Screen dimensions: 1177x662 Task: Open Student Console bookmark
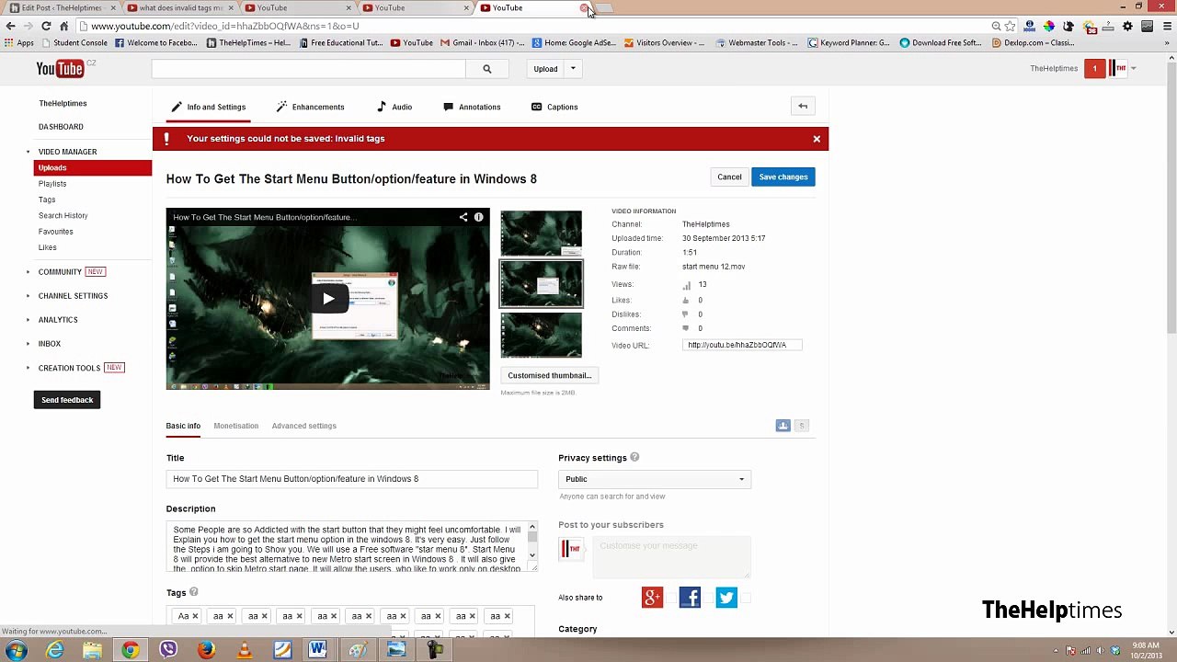tap(74, 42)
